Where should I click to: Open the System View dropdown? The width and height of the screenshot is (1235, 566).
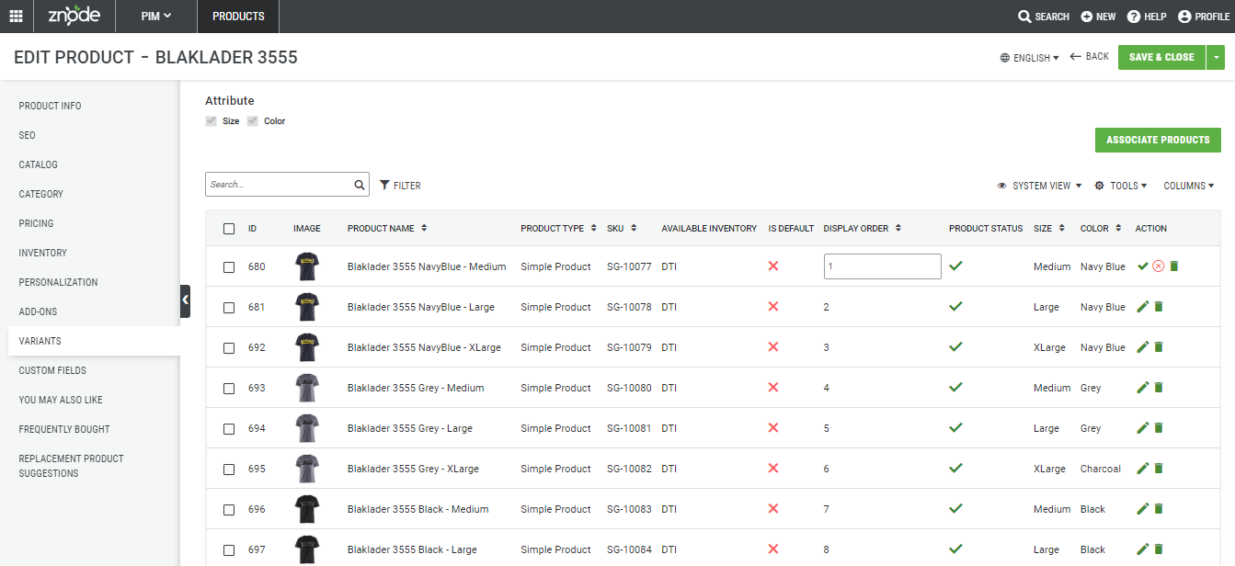pos(1039,186)
